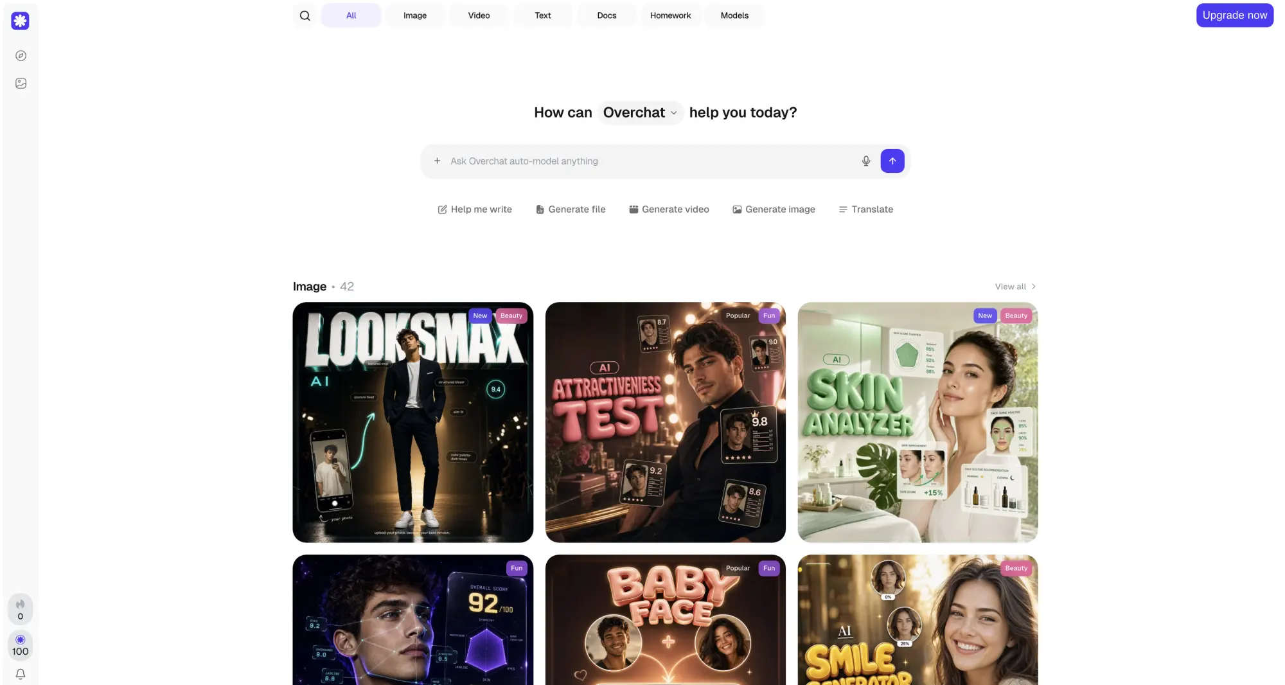The image size is (1285, 685).
Task: Switch to the Docs tab
Action: (x=607, y=15)
